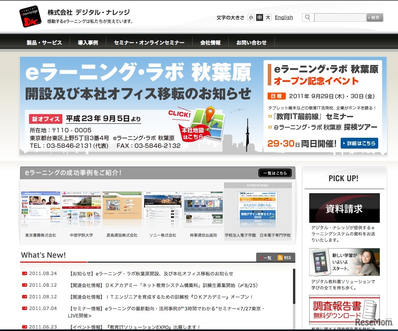Viewport: 398px width, 331px height.
Task: Click 詳細はこちら button in event banner
Action: click(x=359, y=143)
